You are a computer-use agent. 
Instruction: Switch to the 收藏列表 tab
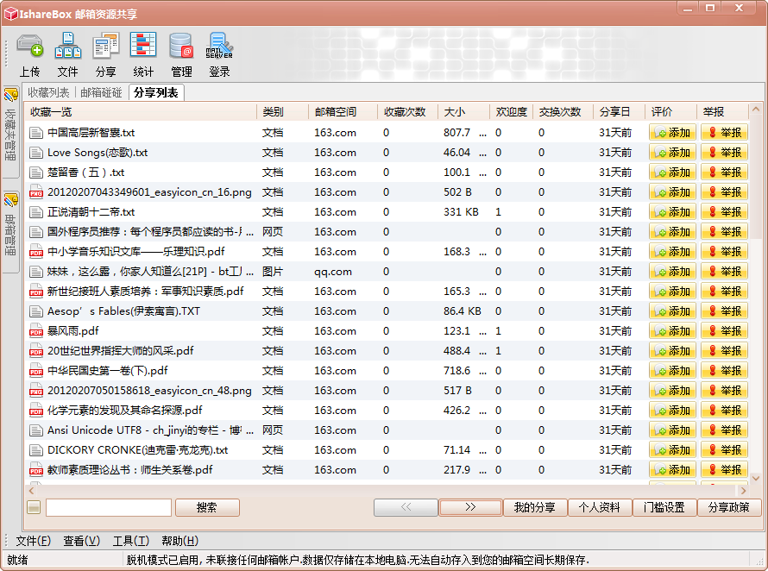48,92
